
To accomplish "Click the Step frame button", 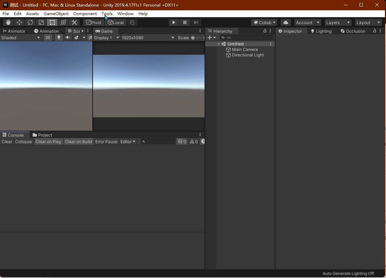I will coord(196,22).
